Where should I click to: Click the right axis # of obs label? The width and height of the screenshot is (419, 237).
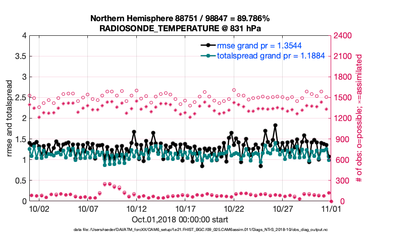click(x=359, y=118)
